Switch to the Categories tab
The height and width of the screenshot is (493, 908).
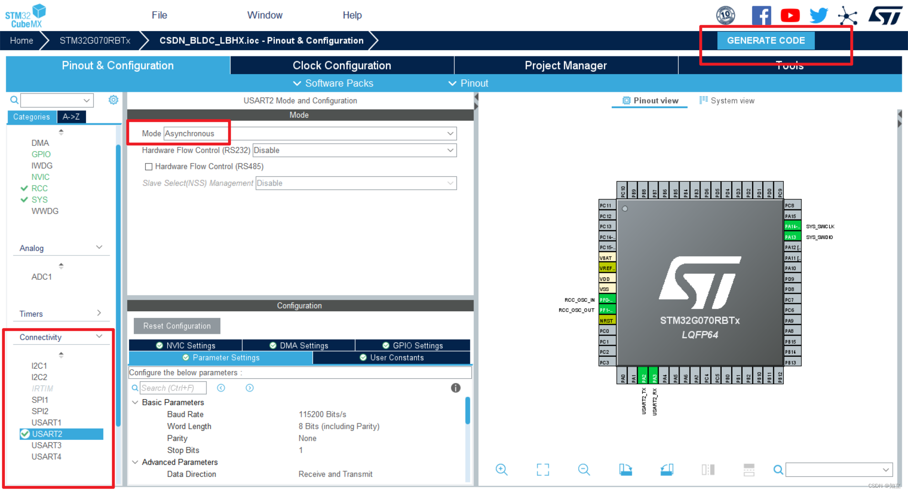click(x=32, y=117)
